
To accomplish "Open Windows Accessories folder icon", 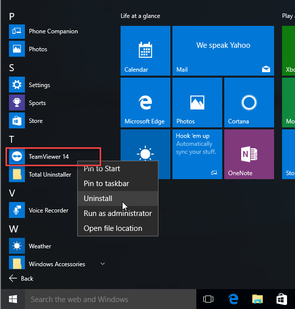I will (x=17, y=263).
